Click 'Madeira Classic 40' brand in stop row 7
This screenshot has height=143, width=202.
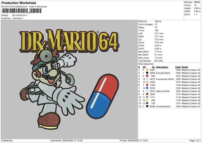[191, 88]
